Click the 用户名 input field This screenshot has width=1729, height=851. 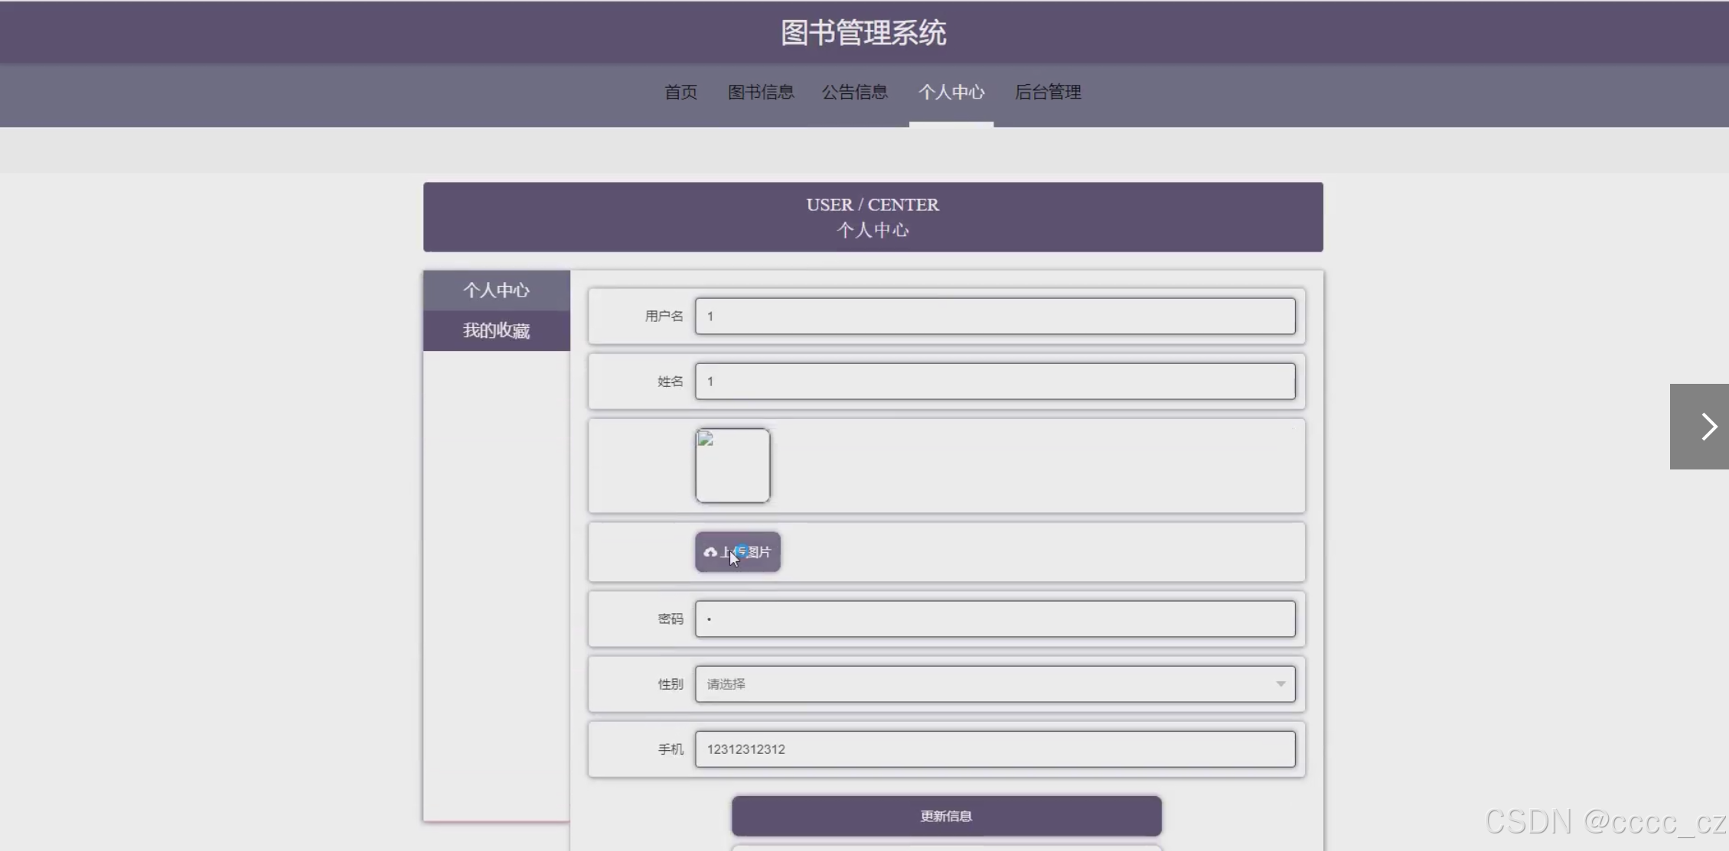994,317
